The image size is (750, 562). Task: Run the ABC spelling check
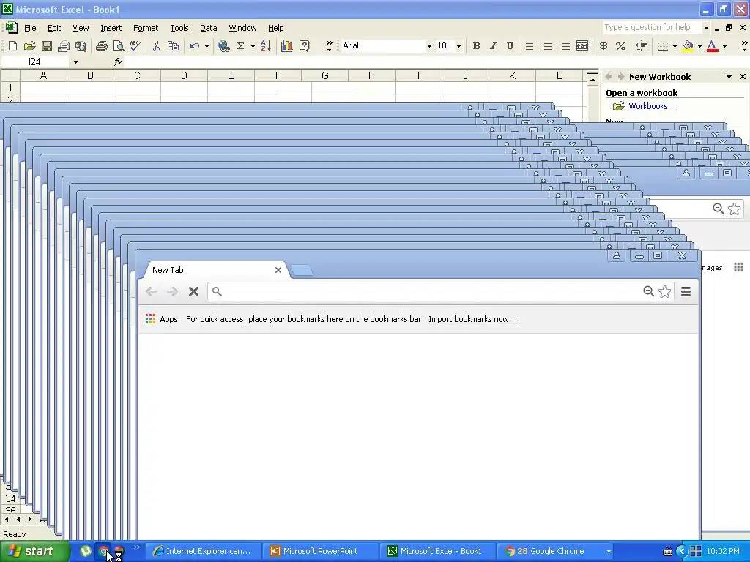coord(135,46)
